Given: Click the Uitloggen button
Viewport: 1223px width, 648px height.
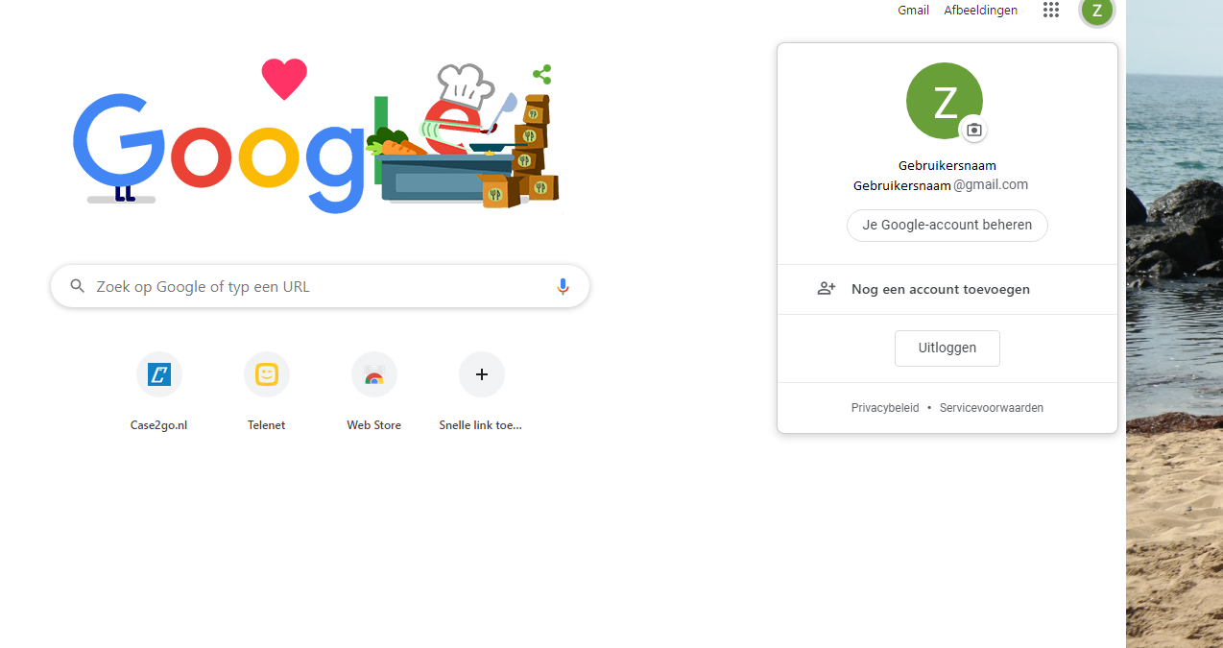Looking at the screenshot, I should click(x=947, y=348).
